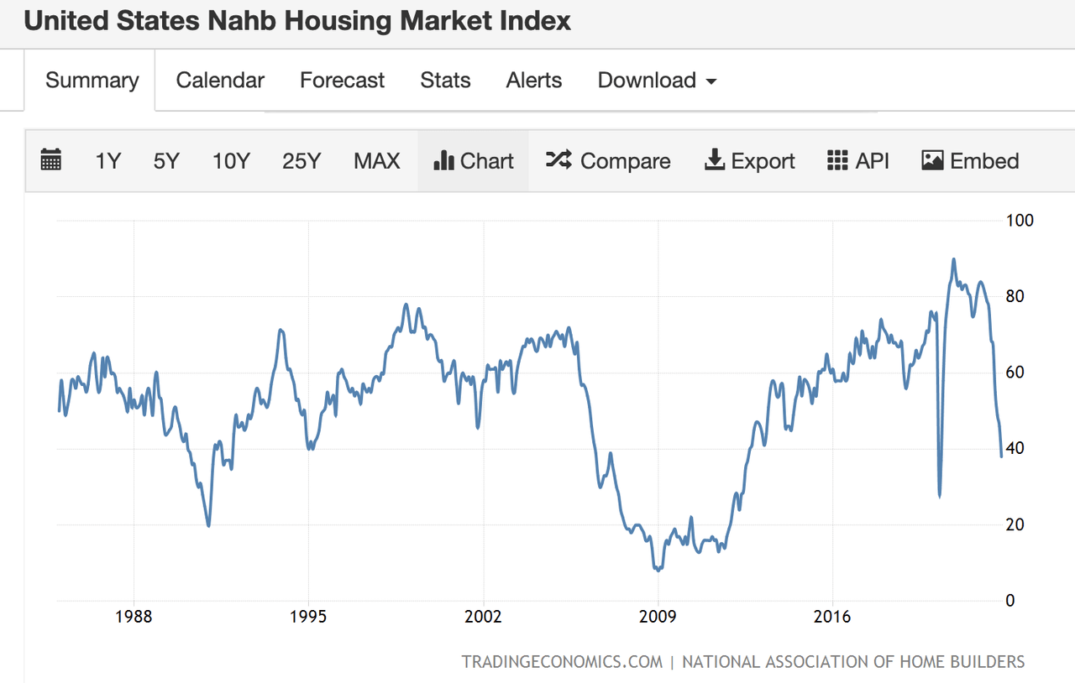Show MAX historical range
Image resolution: width=1075 pixels, height=683 pixels.
(377, 160)
